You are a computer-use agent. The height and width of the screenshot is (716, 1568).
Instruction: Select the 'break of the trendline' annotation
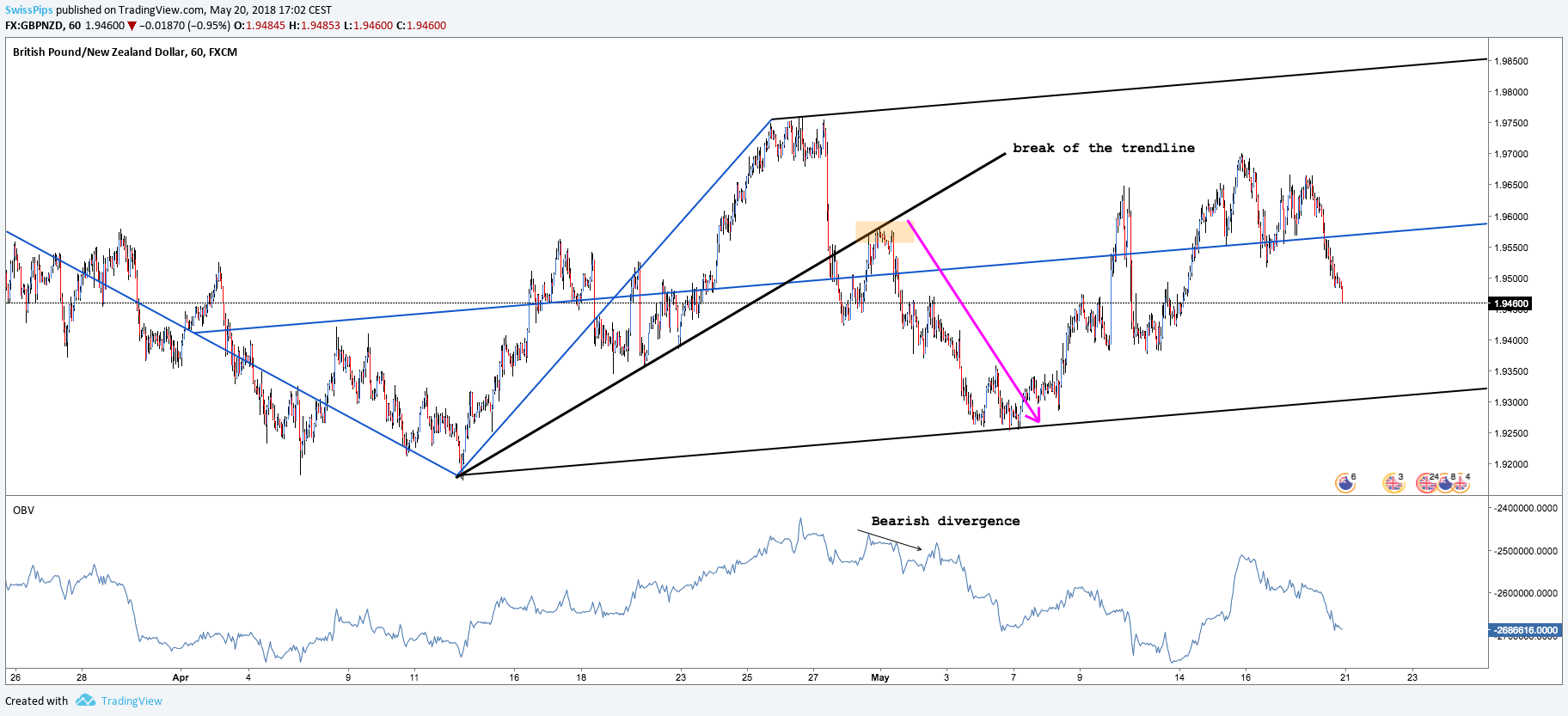pyautogui.click(x=1104, y=148)
